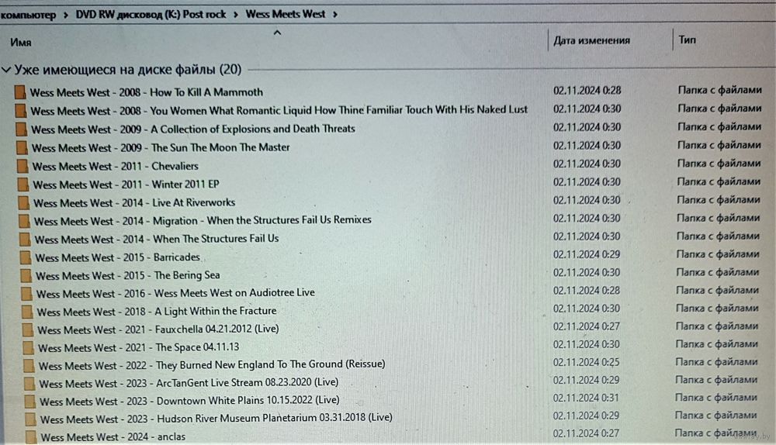Select folder 'You Women What Romantic Liquid How Thine...'
776x445 pixels.
[279, 110]
